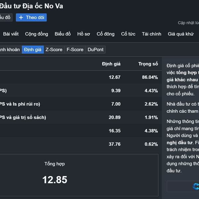The height and width of the screenshot is (199, 199).
Task: Select the 16.35 valuation value
Action: pos(115,131)
